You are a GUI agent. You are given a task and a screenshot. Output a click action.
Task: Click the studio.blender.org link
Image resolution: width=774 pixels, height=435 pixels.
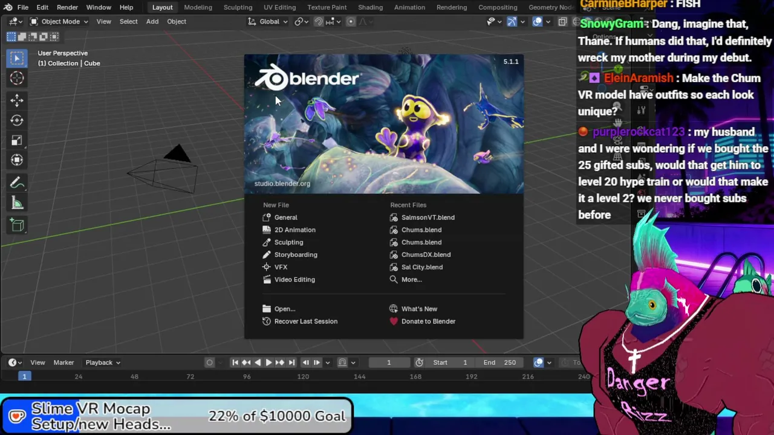tap(282, 184)
